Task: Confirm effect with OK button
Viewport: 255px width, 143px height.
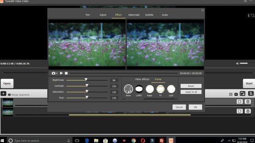Action: tap(195, 107)
